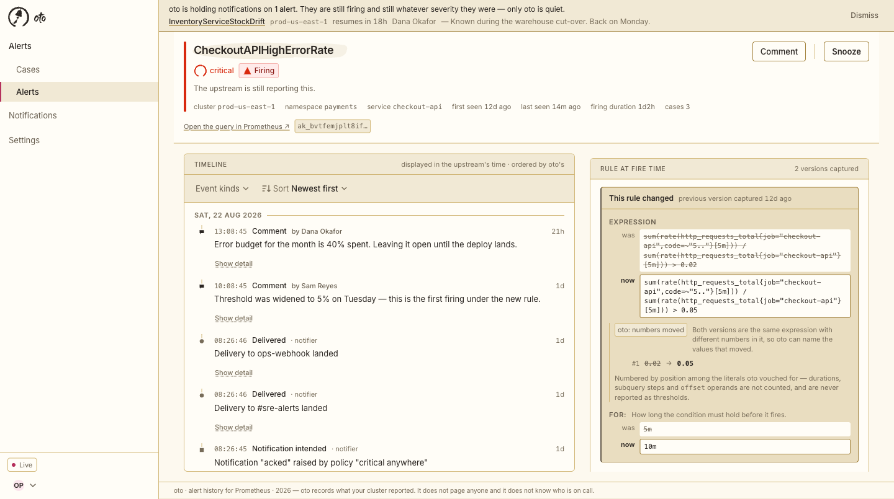The width and height of the screenshot is (894, 499).
Task: Show detail for Dana Okafor's comment
Action: [233, 263]
